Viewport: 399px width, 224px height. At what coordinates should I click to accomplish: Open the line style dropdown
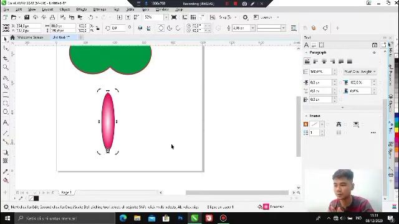coord(283,28)
